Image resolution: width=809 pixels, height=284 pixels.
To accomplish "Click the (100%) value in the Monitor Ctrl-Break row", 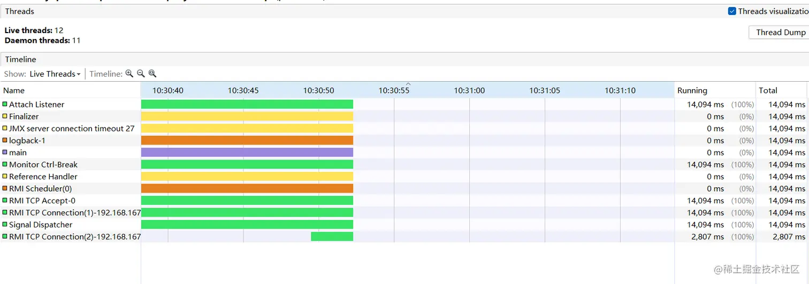I will tap(743, 164).
